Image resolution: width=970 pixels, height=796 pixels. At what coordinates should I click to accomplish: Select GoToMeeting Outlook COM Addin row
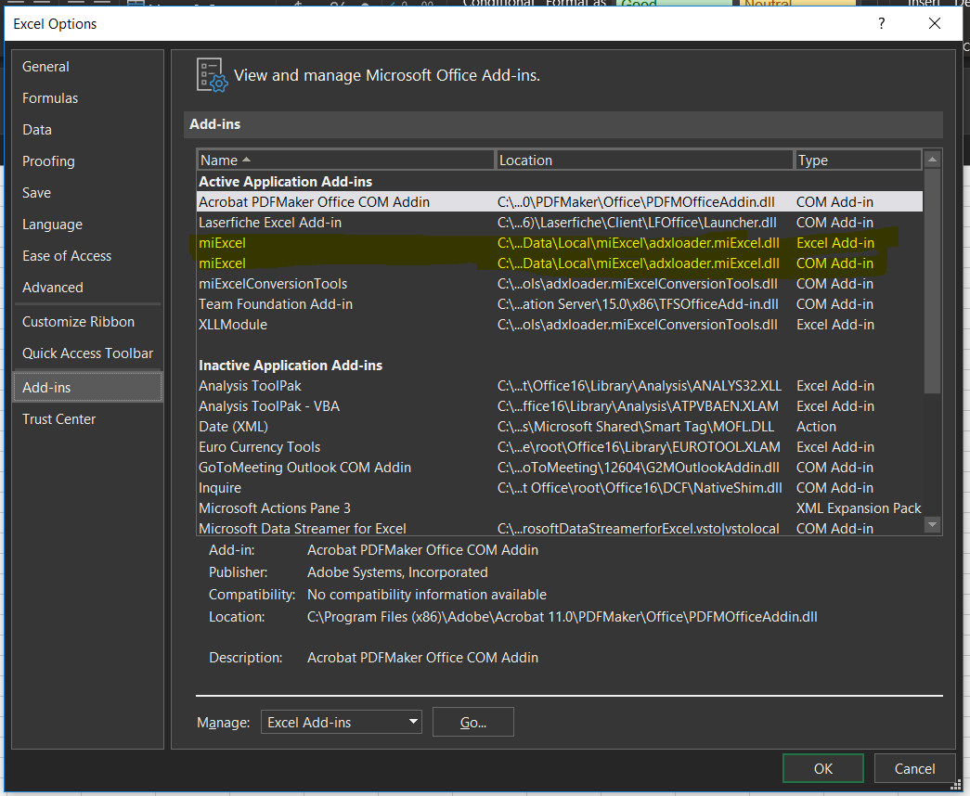[x=560, y=467]
